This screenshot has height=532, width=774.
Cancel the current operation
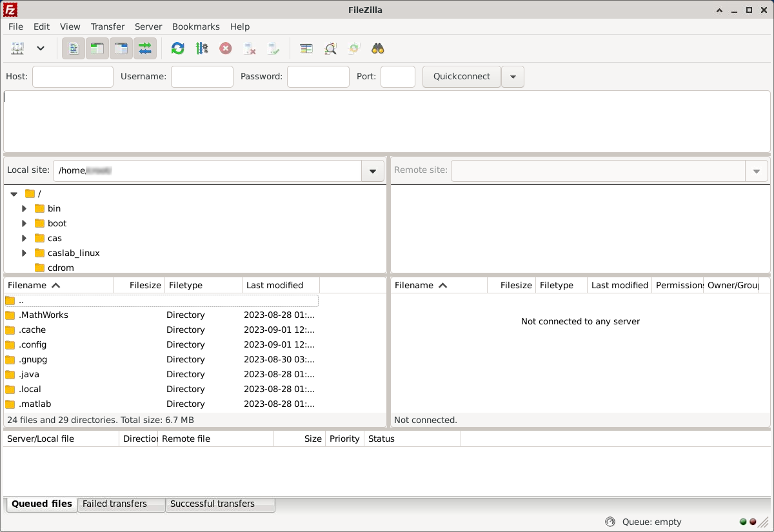click(x=226, y=48)
